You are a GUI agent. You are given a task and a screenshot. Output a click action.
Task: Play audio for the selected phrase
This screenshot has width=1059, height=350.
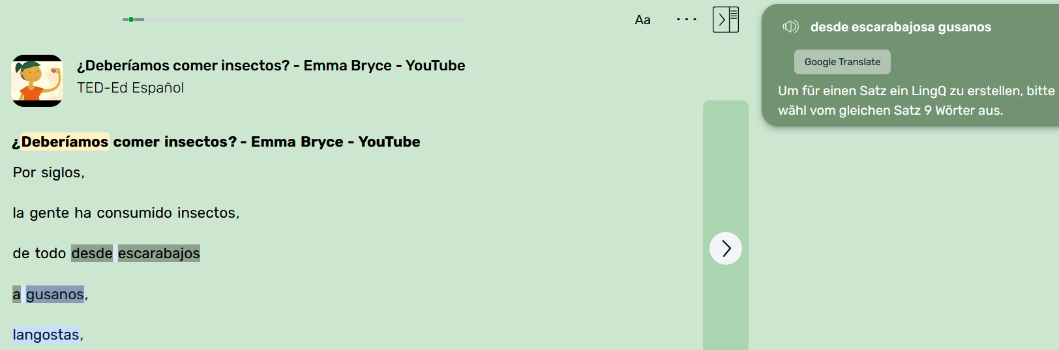click(790, 27)
